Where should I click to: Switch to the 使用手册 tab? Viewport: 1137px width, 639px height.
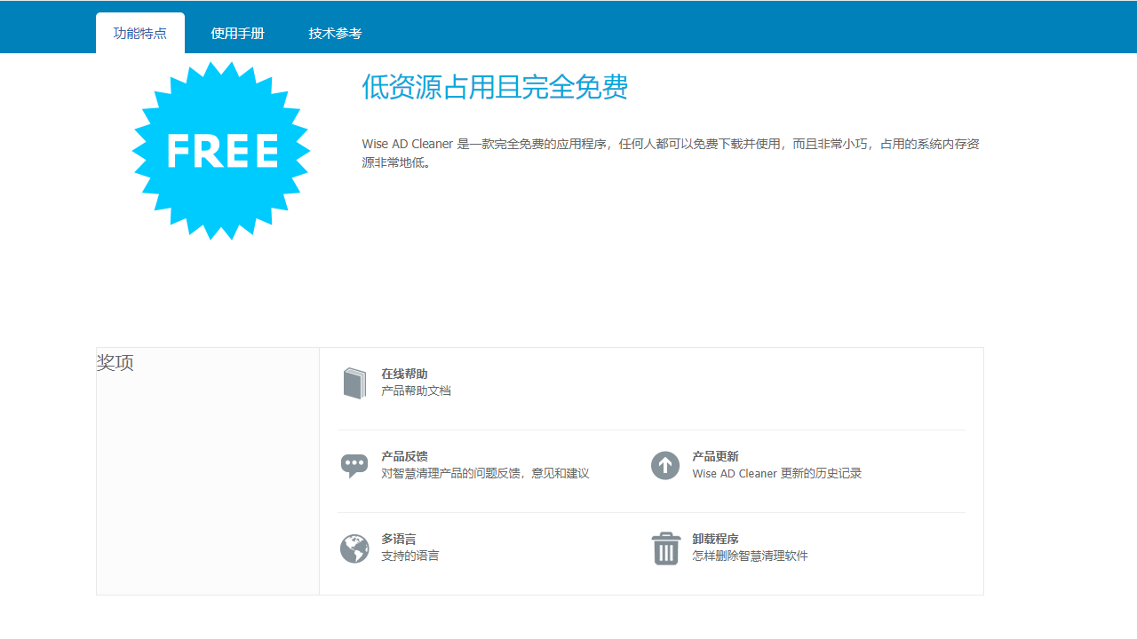click(x=236, y=33)
